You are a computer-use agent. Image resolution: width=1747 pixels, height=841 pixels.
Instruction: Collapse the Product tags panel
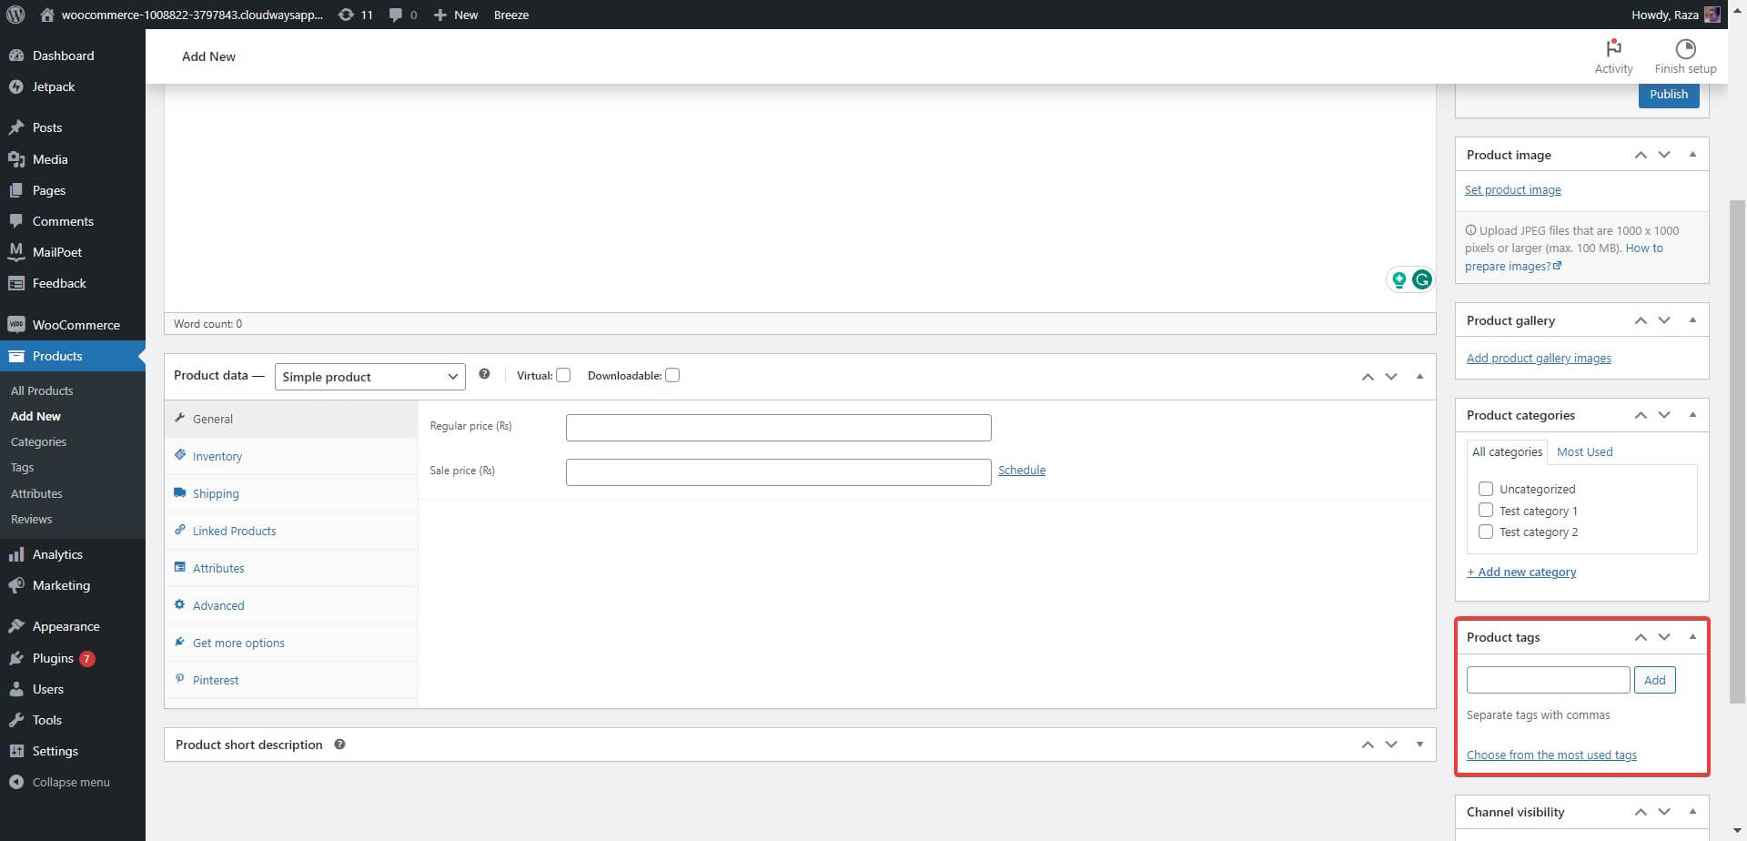tap(1692, 637)
